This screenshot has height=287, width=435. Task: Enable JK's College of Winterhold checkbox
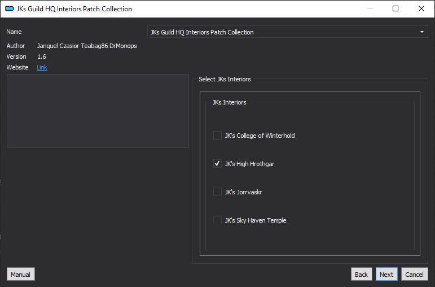tap(217, 135)
